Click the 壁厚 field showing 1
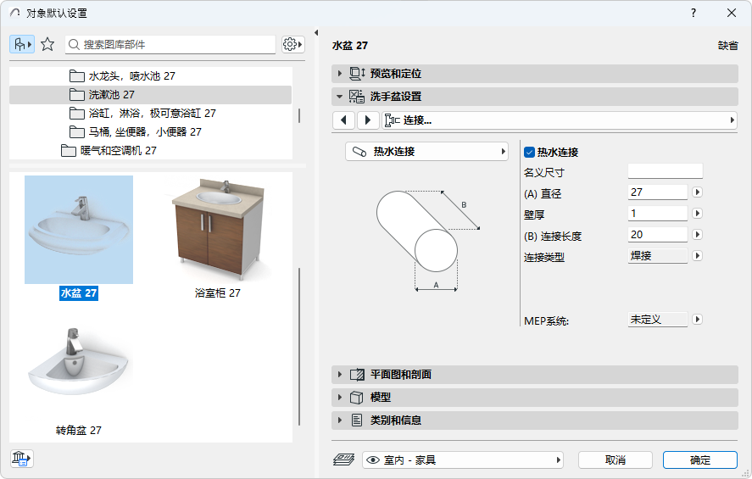Image resolution: width=752 pixels, height=479 pixels. point(658,214)
